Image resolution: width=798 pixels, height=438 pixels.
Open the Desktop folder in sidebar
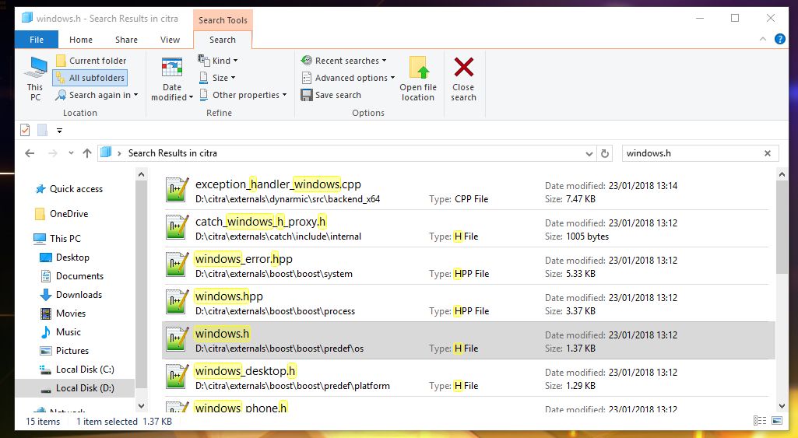click(x=65, y=258)
